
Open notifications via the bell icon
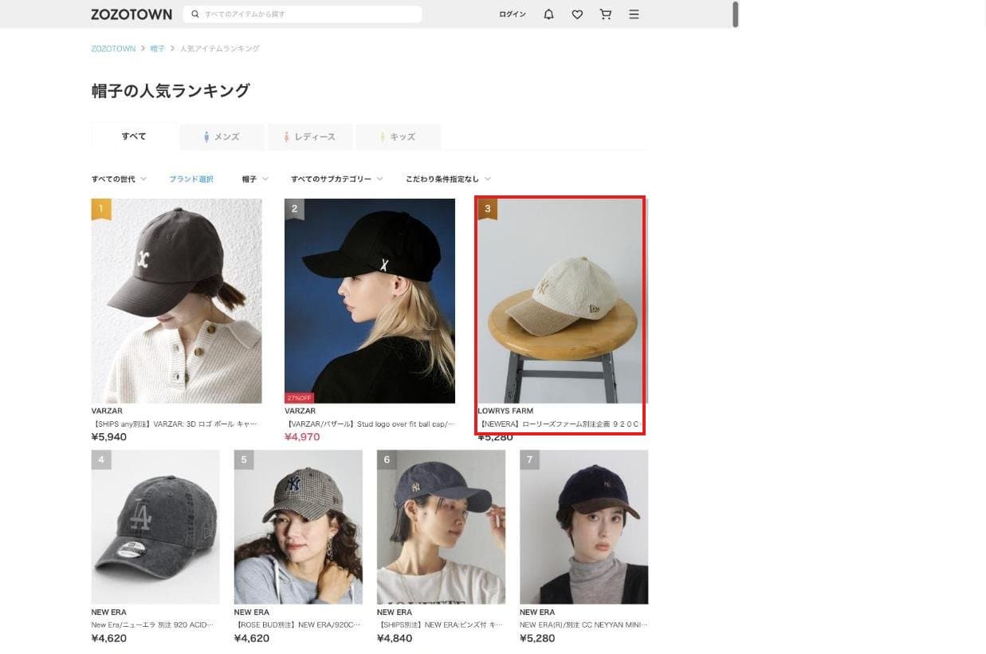tap(548, 14)
